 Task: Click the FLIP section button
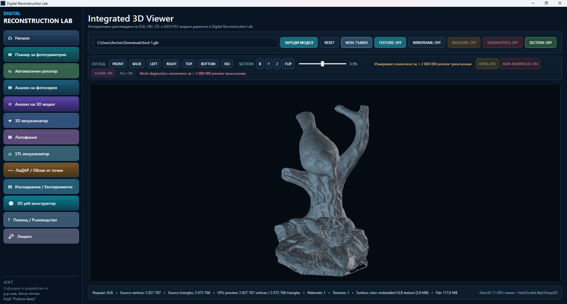pos(288,64)
